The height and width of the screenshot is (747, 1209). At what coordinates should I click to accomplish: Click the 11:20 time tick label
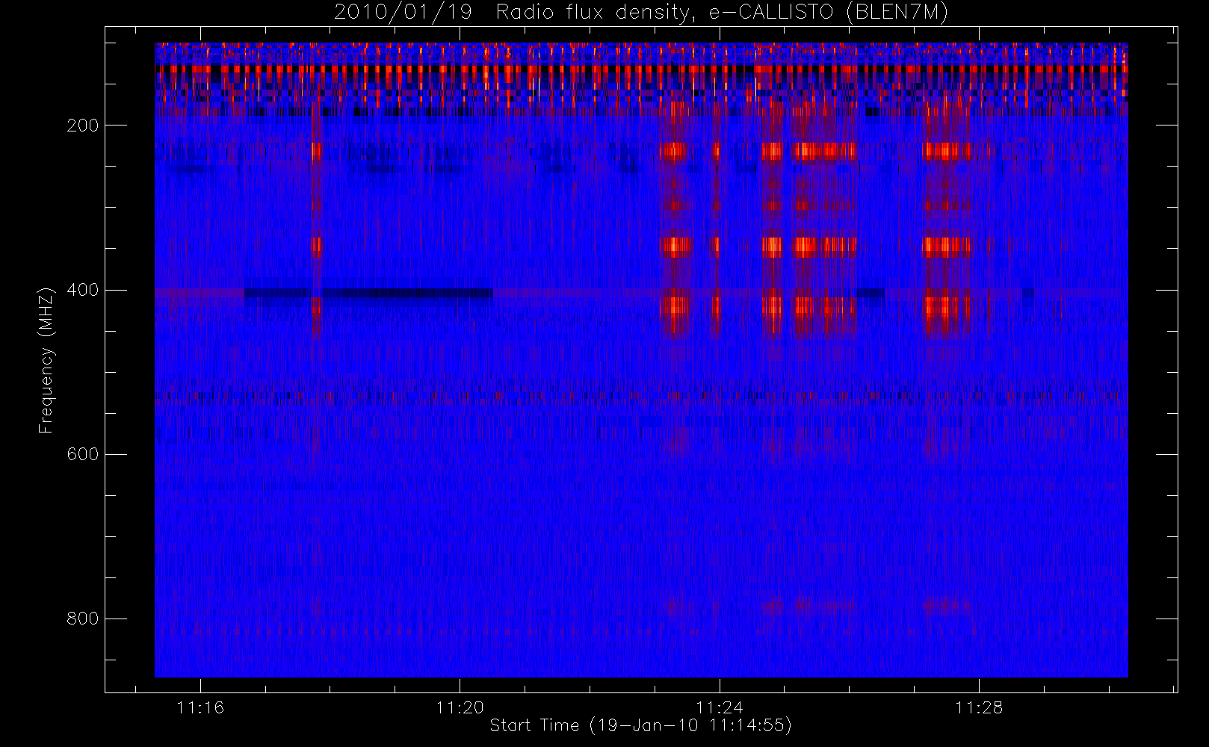click(460, 707)
